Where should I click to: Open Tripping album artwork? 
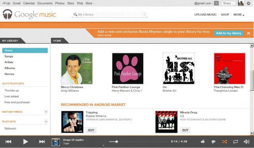tap(72, 122)
